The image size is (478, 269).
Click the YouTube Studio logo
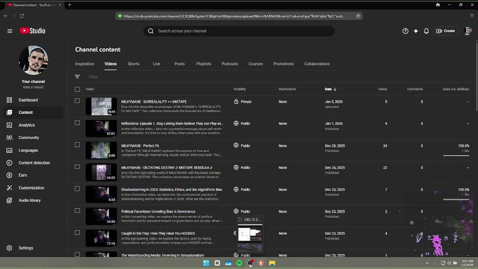click(33, 31)
